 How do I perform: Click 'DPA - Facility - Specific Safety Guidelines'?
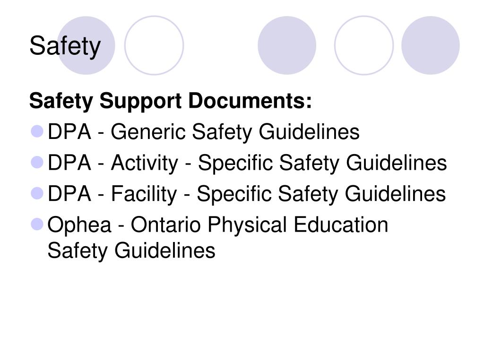point(247,194)
